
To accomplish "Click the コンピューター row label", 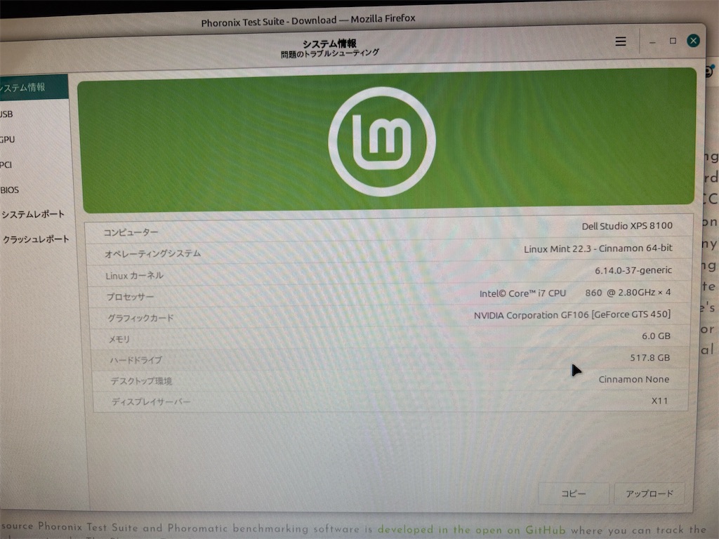I will click(x=131, y=232).
